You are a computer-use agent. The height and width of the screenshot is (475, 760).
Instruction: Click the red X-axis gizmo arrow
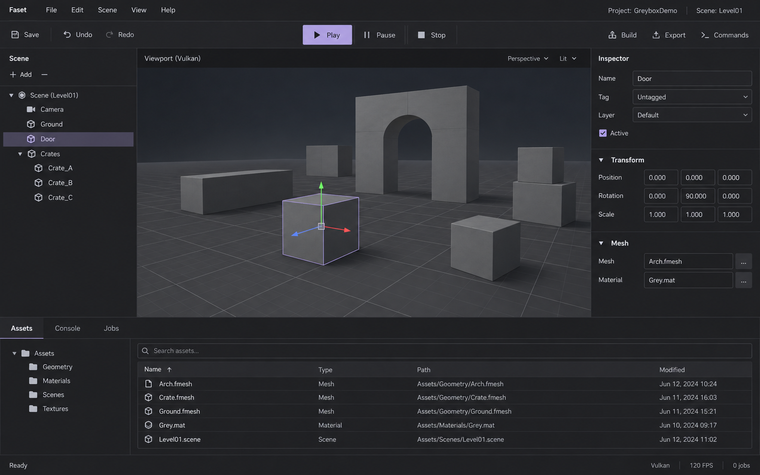(347, 230)
